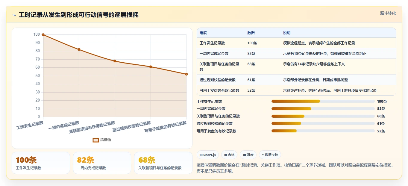Select the Chart.js tag chip
The image size is (408, 186).
point(207,155)
